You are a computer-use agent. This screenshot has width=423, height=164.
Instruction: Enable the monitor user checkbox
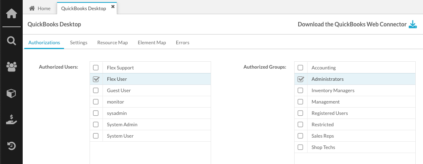[96, 101]
